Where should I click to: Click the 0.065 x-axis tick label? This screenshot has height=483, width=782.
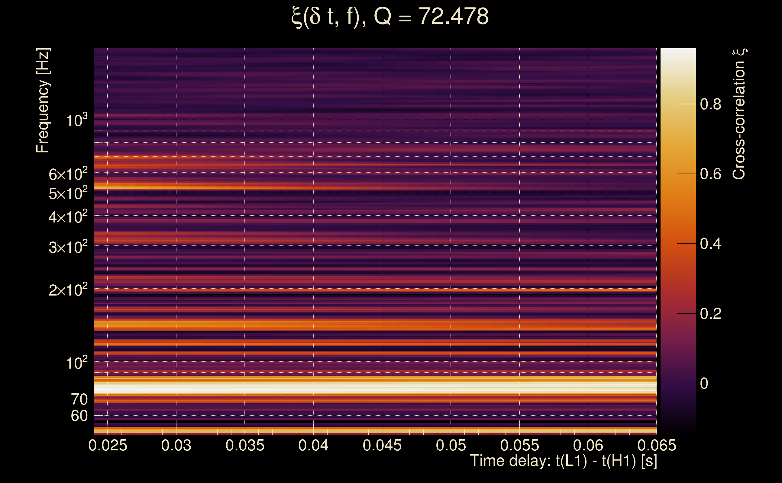657,446
